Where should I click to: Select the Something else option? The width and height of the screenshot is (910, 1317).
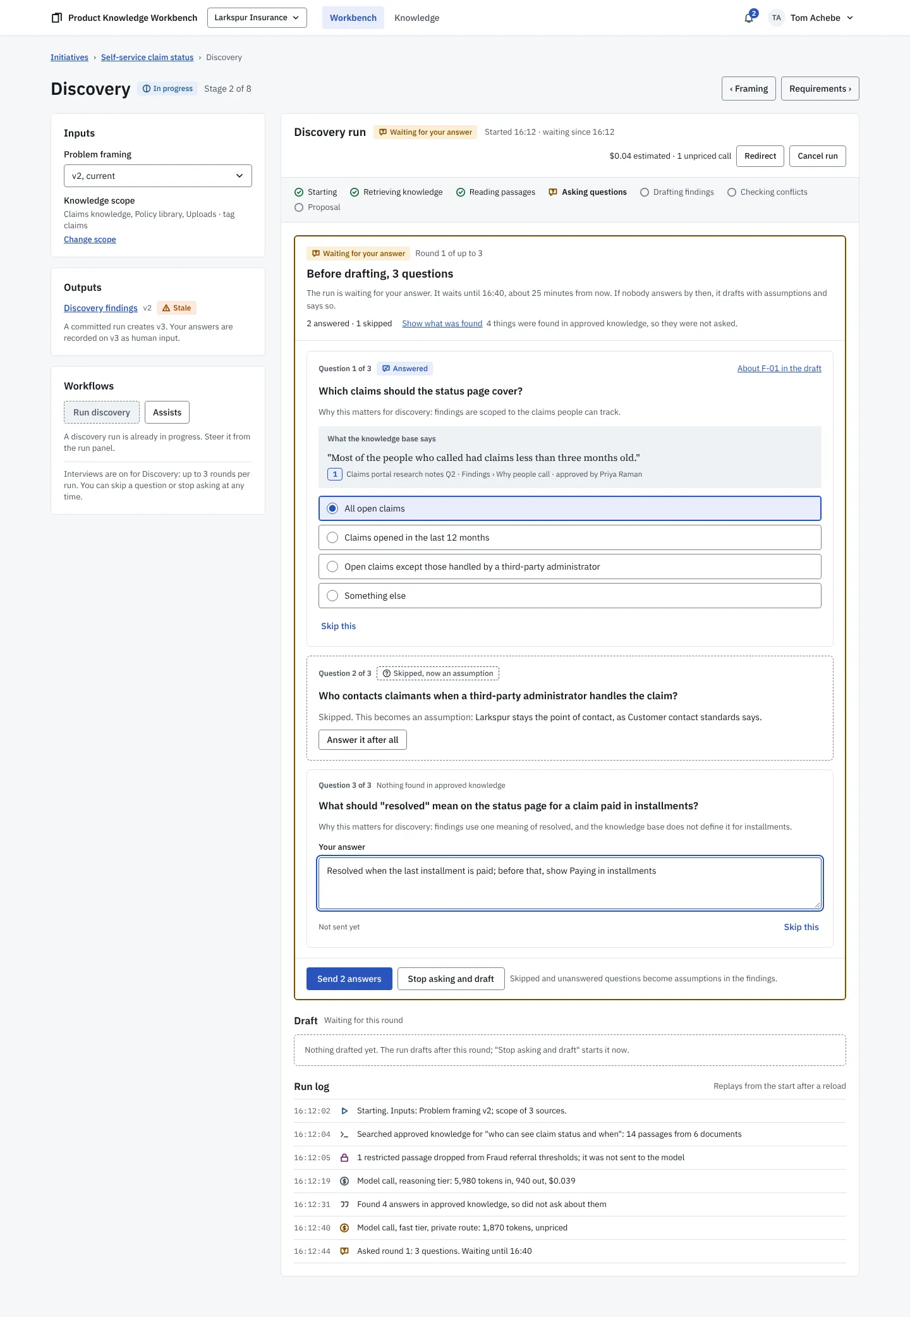pos(570,596)
